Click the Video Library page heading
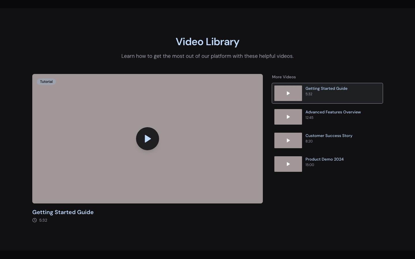415x259 pixels. point(207,42)
